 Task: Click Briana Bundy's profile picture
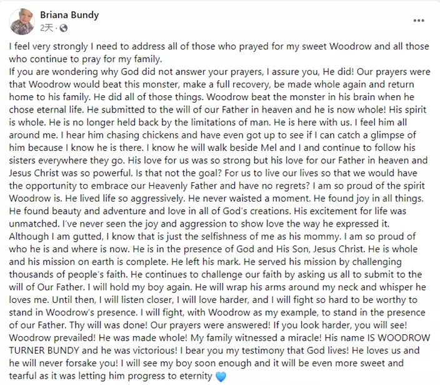click(22, 21)
